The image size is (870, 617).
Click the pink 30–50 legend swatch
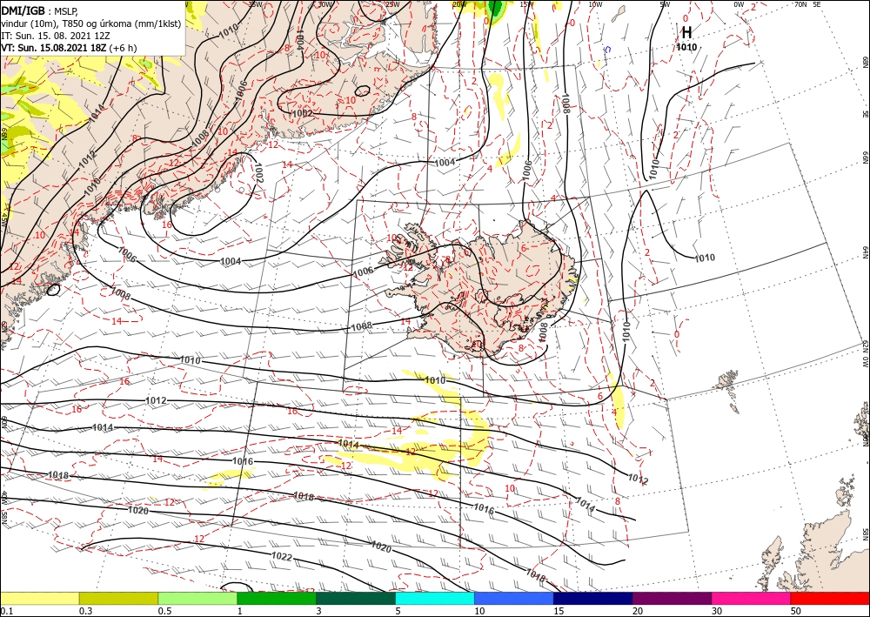pos(752,598)
